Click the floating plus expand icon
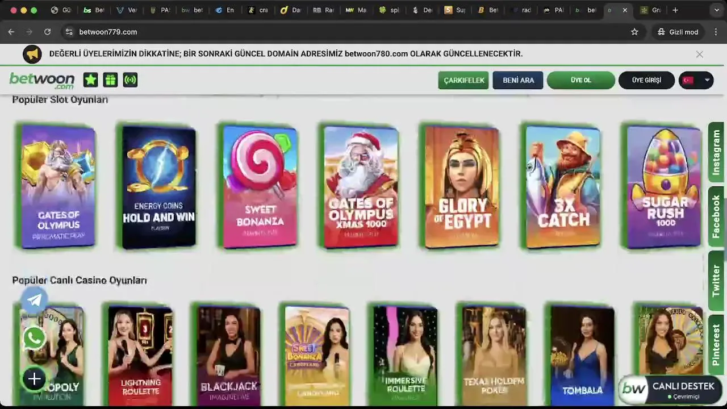This screenshot has height=409, width=727. pyautogui.click(x=34, y=379)
